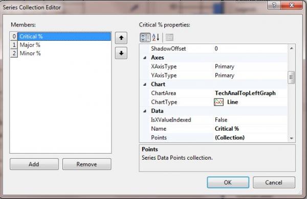Select the Points property label
The image size is (307, 199).
tap(159, 138)
